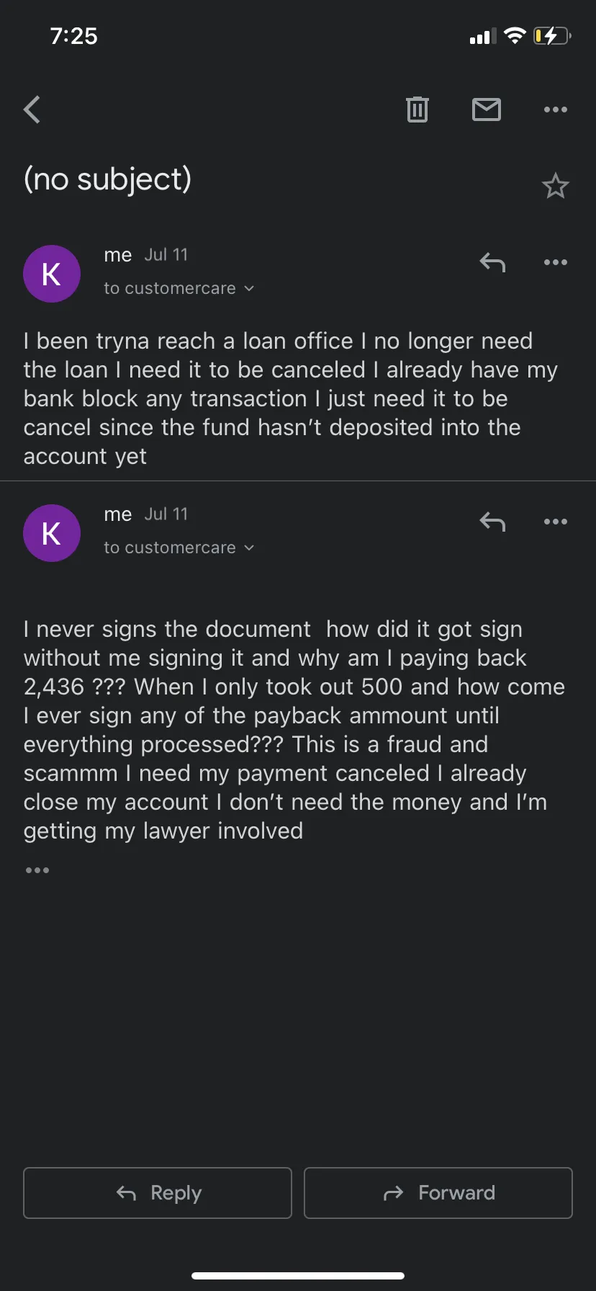The image size is (596, 1291).
Task: Delete this email thread with trash icon
Action: 417,110
